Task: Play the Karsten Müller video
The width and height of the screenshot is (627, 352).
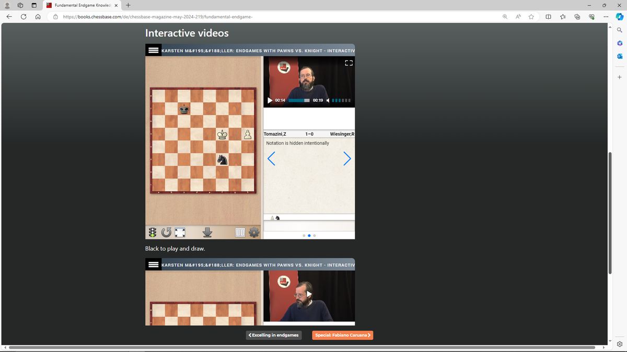Action: (x=270, y=100)
